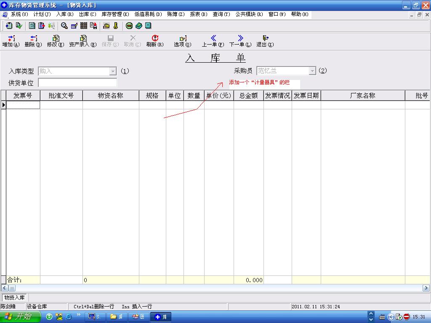Click the 物资名称 column header

coord(111,95)
